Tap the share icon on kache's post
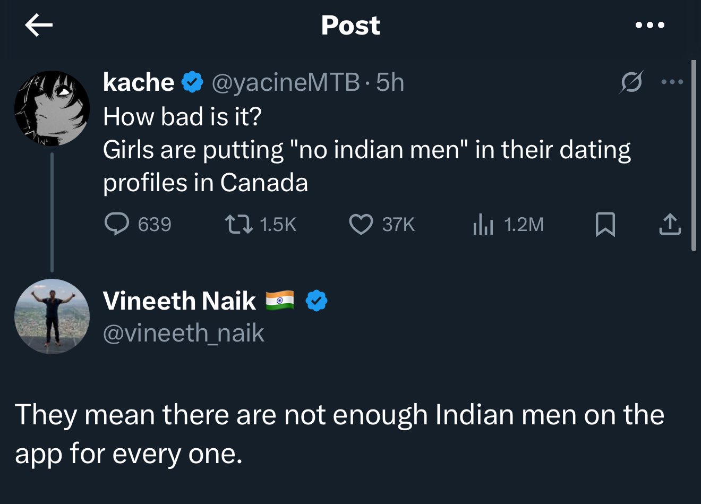This screenshot has width=701, height=504. tap(670, 224)
